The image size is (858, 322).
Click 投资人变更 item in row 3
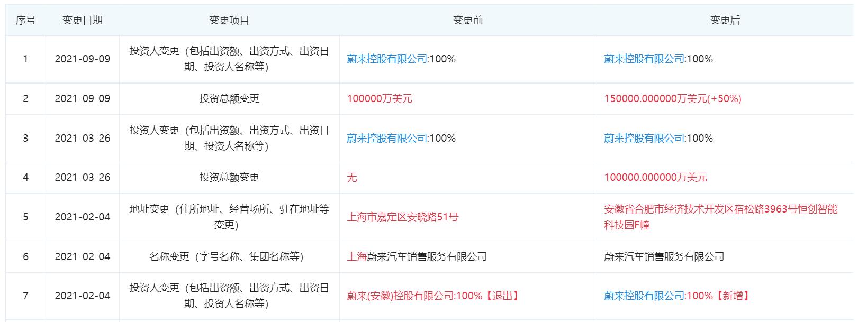click(229, 139)
